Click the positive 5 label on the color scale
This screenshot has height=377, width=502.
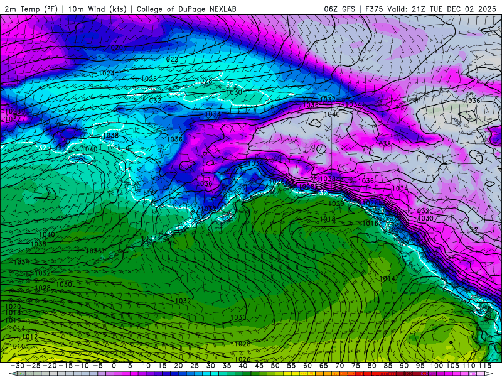pyautogui.click(x=130, y=366)
